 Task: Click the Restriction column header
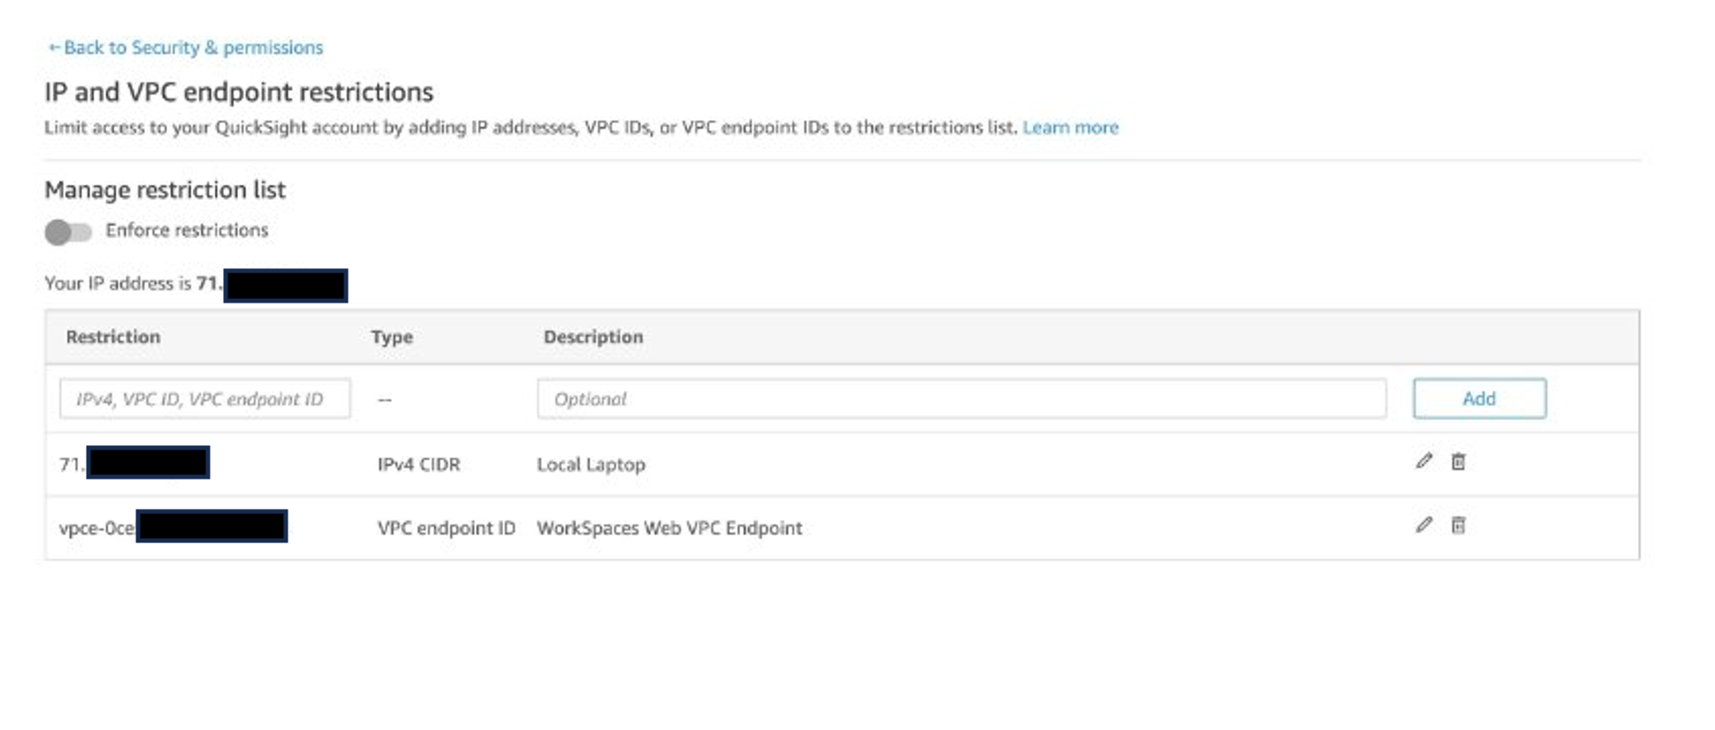pyautogui.click(x=113, y=337)
